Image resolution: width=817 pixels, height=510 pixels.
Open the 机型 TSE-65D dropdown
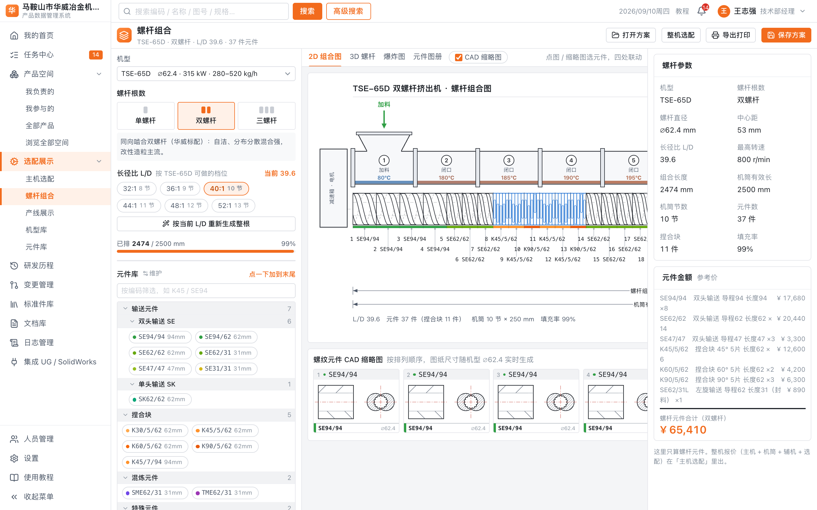coord(206,74)
